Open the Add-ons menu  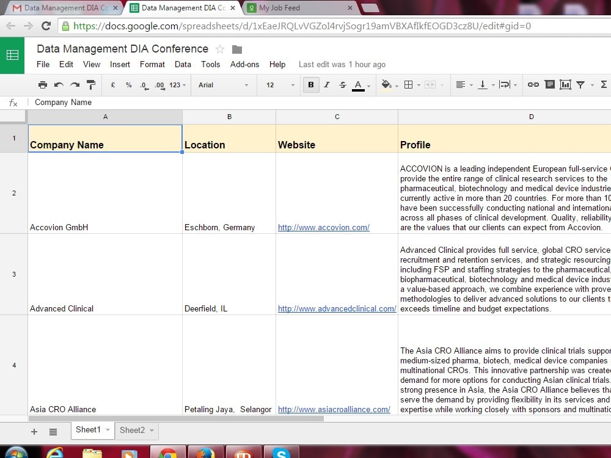coord(245,64)
